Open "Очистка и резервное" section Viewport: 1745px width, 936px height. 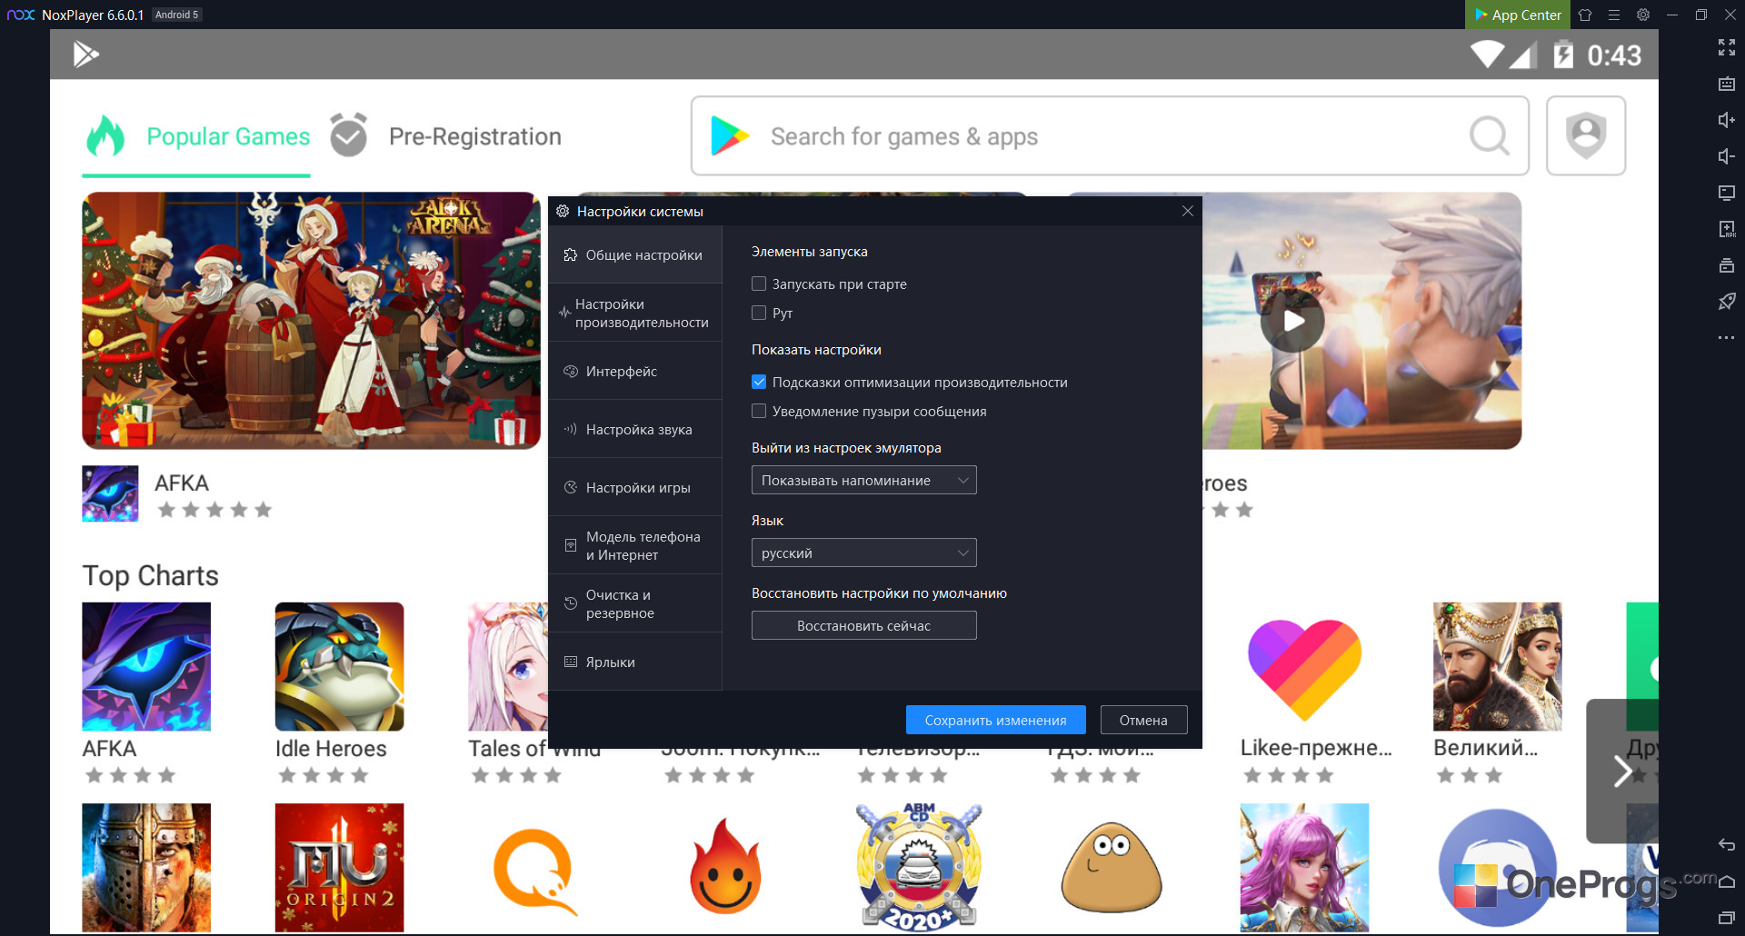tap(635, 603)
